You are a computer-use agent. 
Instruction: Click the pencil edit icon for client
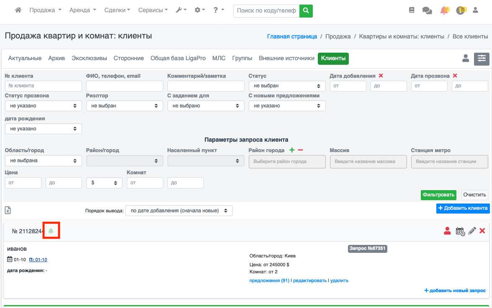[x=472, y=231]
